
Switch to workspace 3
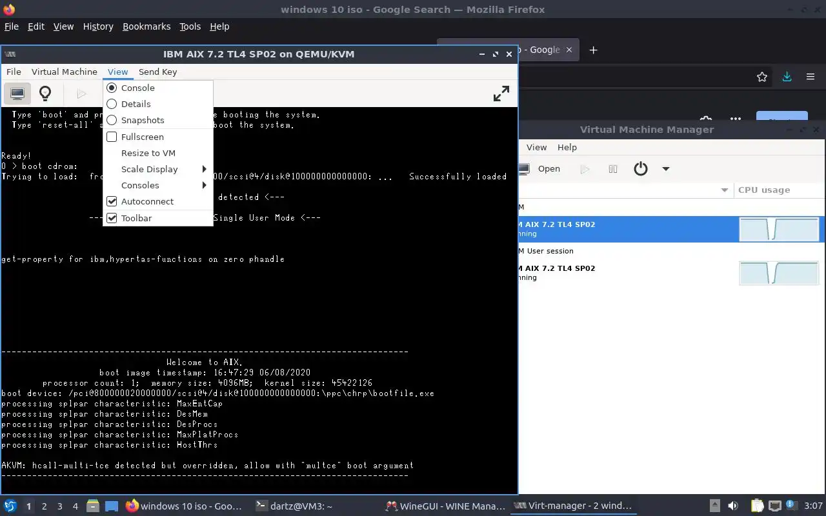(x=60, y=506)
